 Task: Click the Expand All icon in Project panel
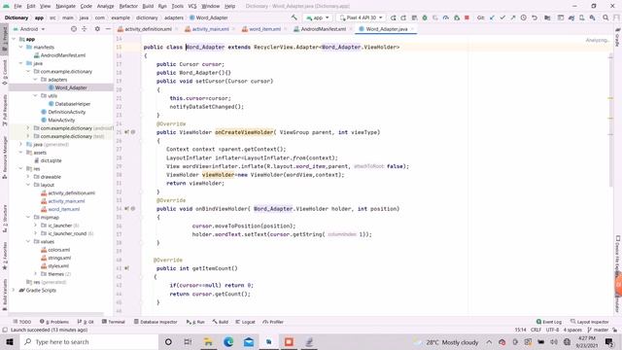85,29
